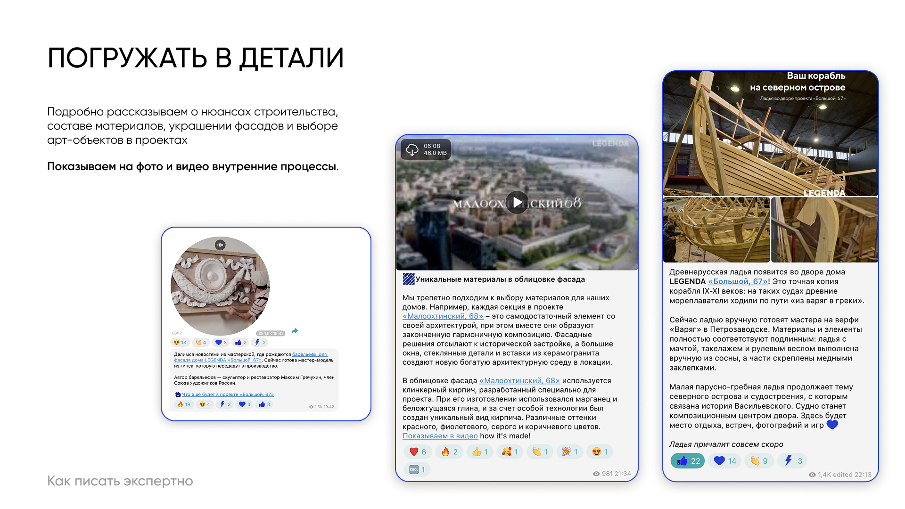This screenshot has height=509, width=905.
Task: Click the 981 views counter at 21:34
Action: tap(612, 474)
